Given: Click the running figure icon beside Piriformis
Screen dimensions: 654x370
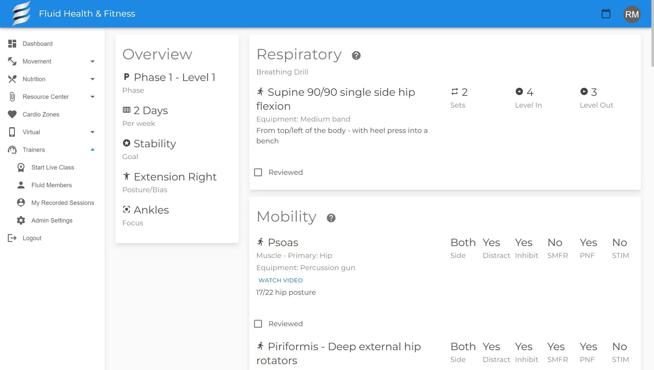Looking at the screenshot, I should (260, 346).
